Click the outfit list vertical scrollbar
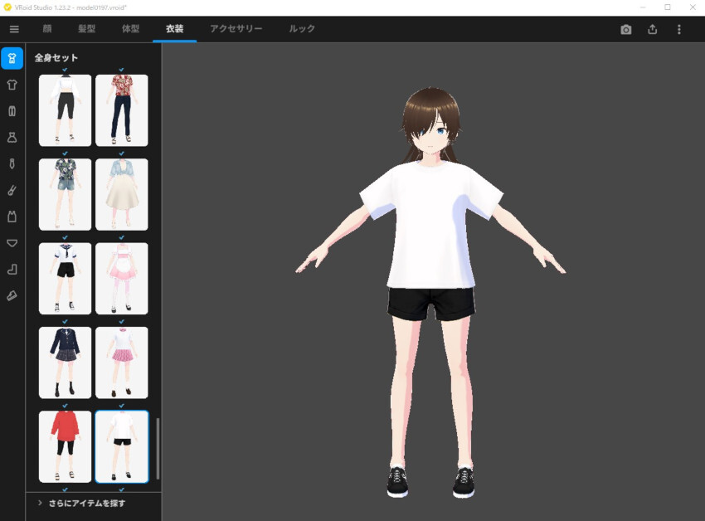This screenshot has width=705, height=521. (157, 448)
